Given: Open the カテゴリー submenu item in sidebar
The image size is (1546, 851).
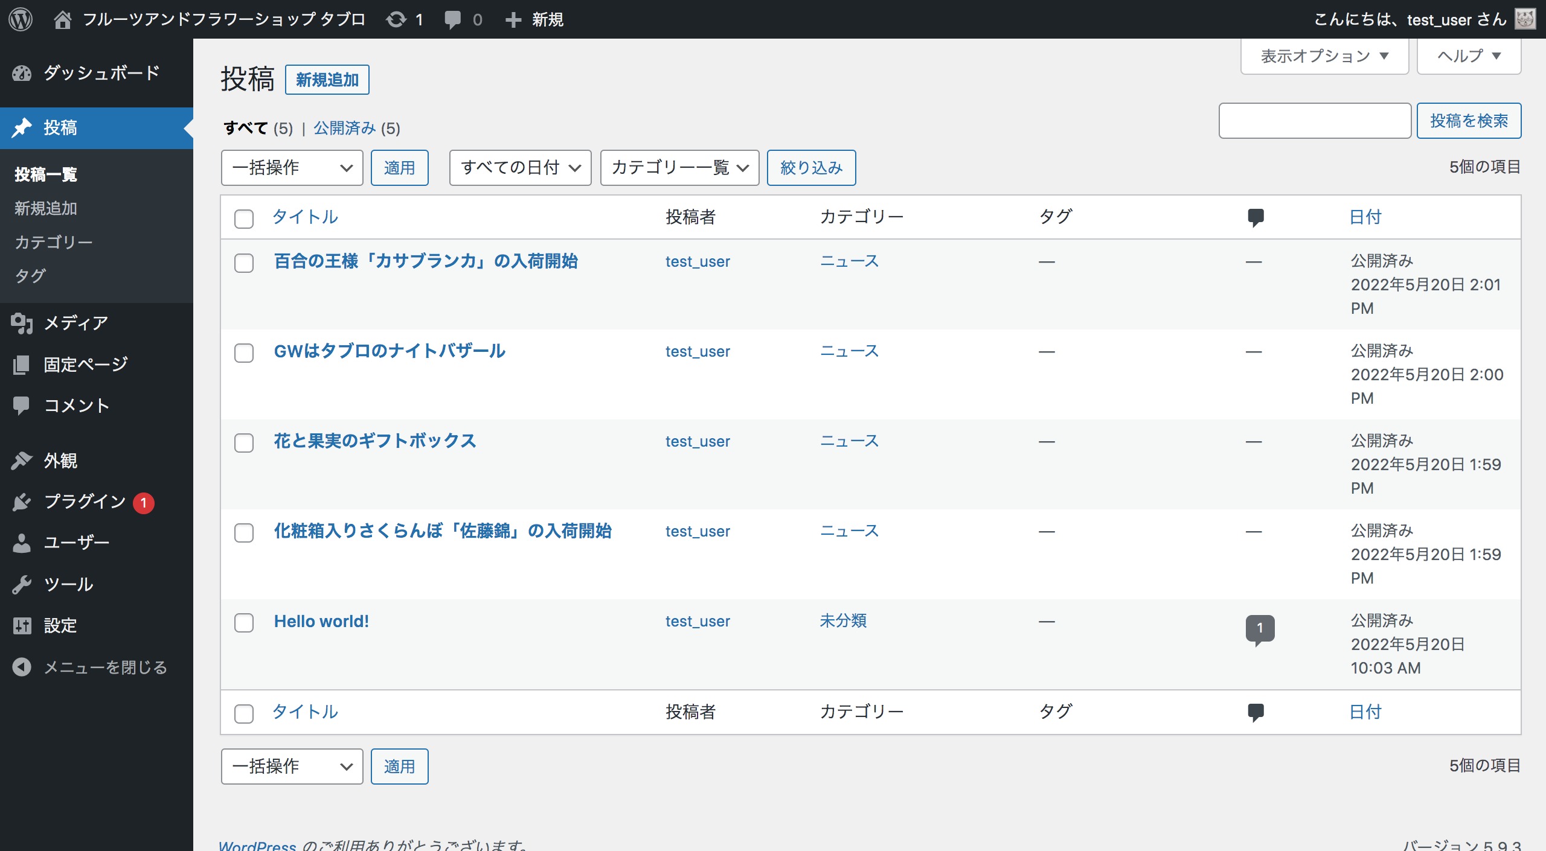Looking at the screenshot, I should tap(54, 242).
